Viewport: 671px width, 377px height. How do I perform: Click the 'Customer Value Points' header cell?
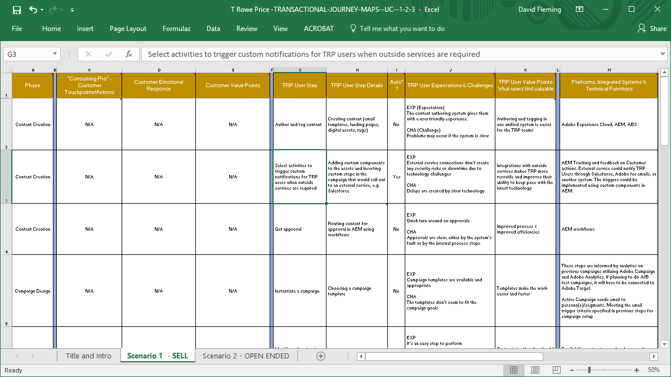[x=233, y=86]
